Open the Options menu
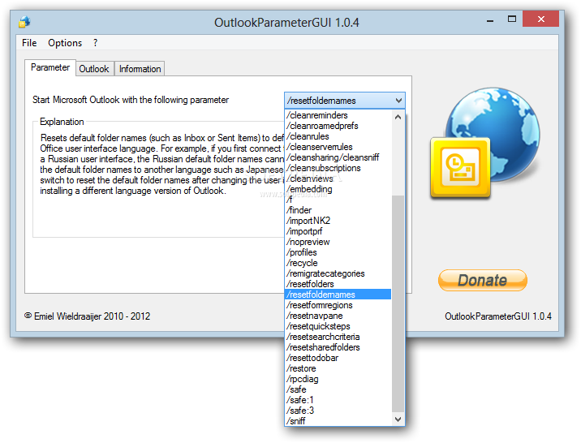Screen dimensions: 581x443 (65, 43)
